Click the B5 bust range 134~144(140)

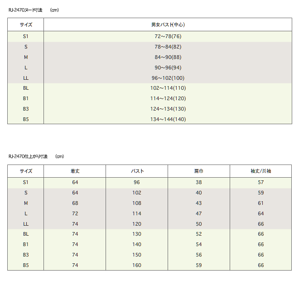point(168,119)
